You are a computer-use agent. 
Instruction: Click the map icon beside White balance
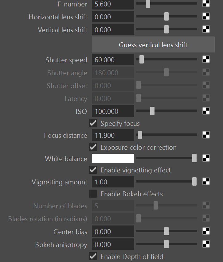click(x=206, y=158)
